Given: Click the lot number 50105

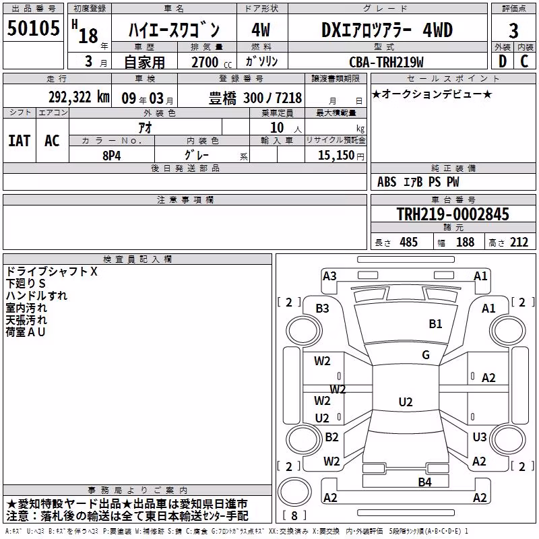Looking at the screenshot, I should [x=33, y=28].
